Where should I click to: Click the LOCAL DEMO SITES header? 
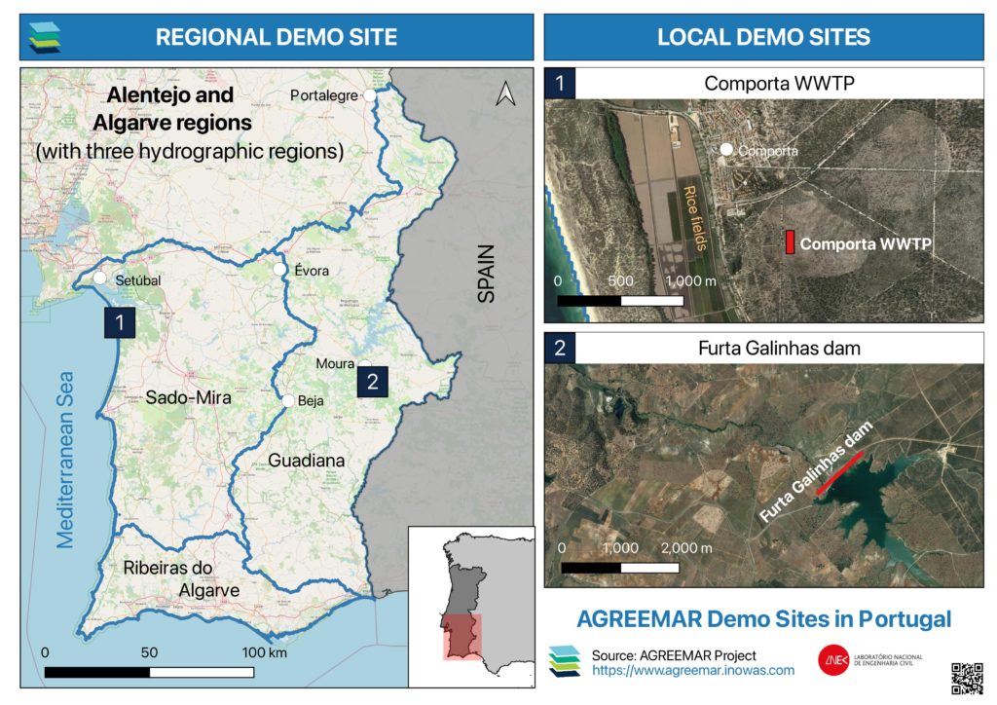pyautogui.click(x=763, y=37)
